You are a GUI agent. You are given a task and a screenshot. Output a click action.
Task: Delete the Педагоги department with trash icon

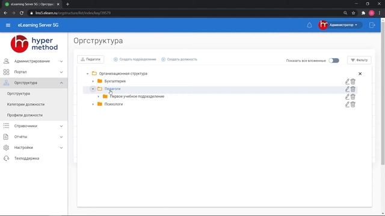[353, 89]
